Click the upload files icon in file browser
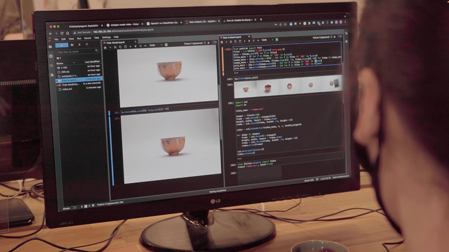The width and height of the screenshot is (449, 252). (x=80, y=44)
